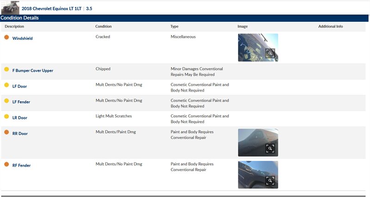Open the Windshield description link
This screenshot has height=197, width=370.
tap(22, 39)
